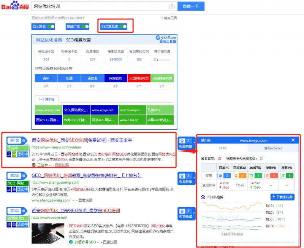Open dropdown arrow after www.shangpaiming.com/
Image resolution: width=304 pixels, height=248 pixels.
coord(73,200)
